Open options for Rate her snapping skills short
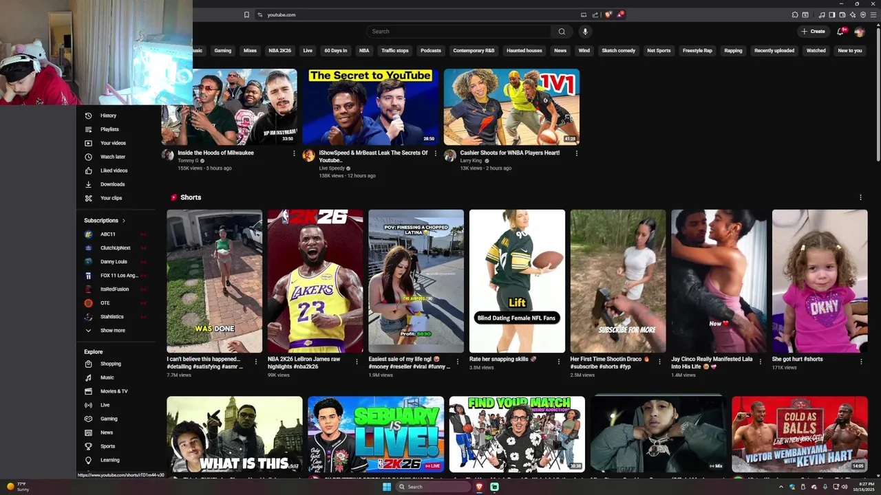This screenshot has height=495, width=881. coord(558,362)
